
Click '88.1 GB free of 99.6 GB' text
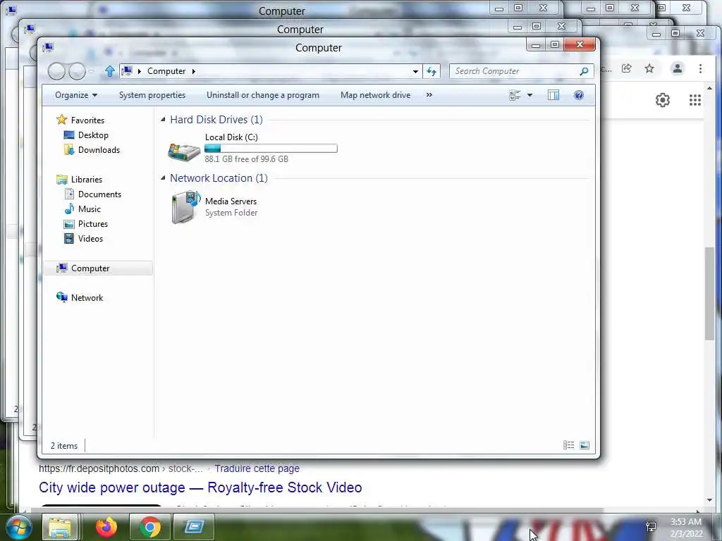point(246,159)
